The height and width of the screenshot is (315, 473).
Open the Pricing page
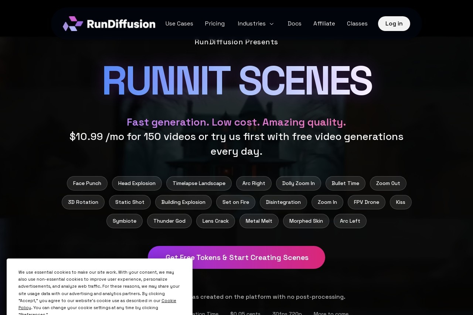tap(215, 24)
